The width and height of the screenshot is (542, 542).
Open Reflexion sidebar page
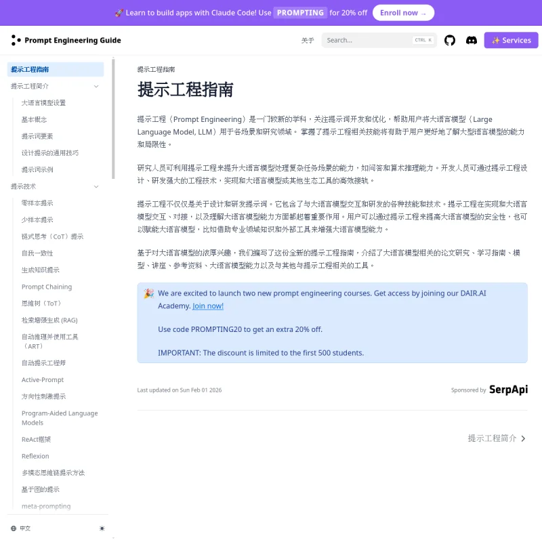coord(35,456)
